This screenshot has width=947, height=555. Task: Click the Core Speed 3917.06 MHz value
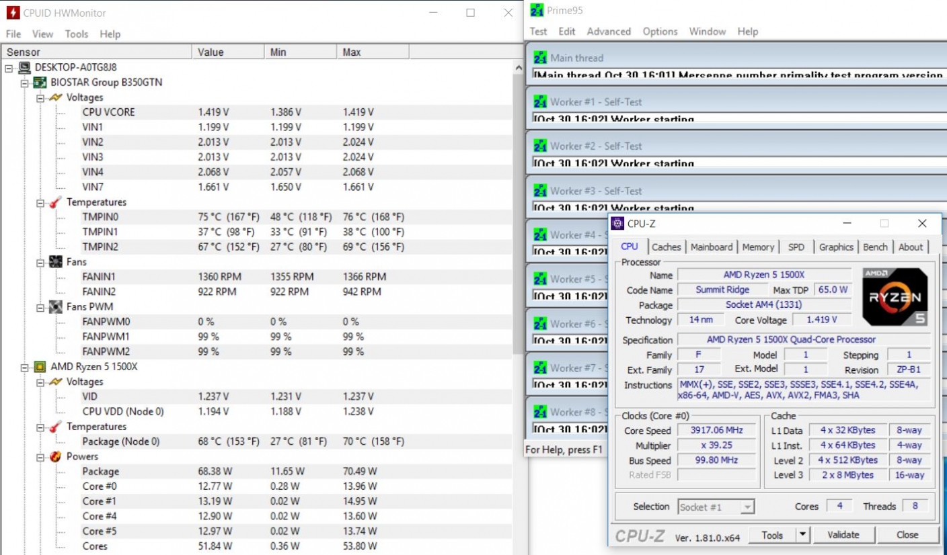click(716, 431)
